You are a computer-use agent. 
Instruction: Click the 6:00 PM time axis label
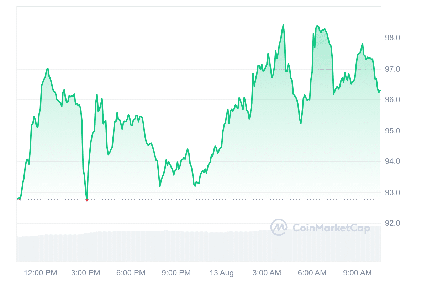(131, 273)
